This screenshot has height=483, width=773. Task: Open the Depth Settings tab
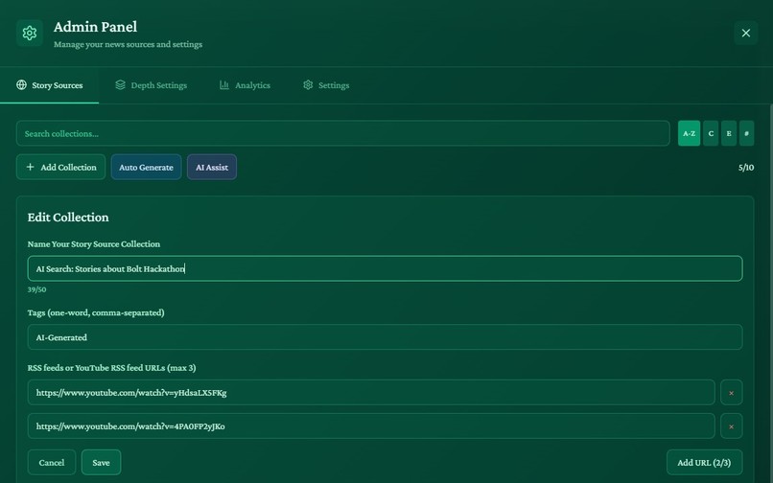point(152,85)
